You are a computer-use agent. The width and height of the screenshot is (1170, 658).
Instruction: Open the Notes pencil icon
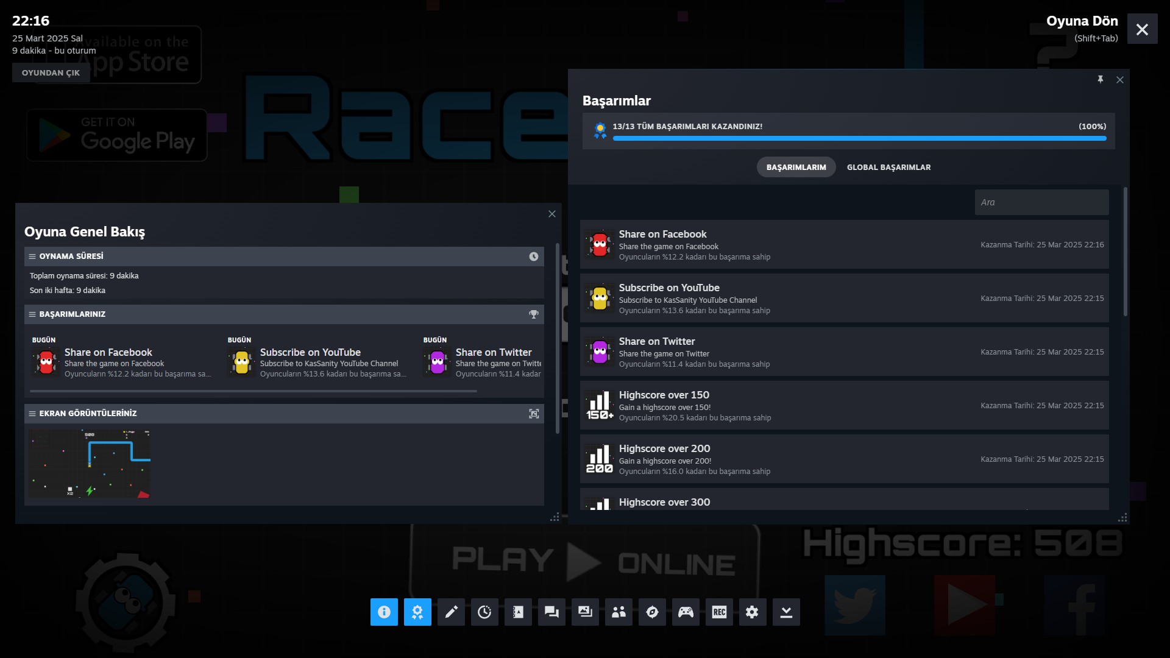[451, 612]
